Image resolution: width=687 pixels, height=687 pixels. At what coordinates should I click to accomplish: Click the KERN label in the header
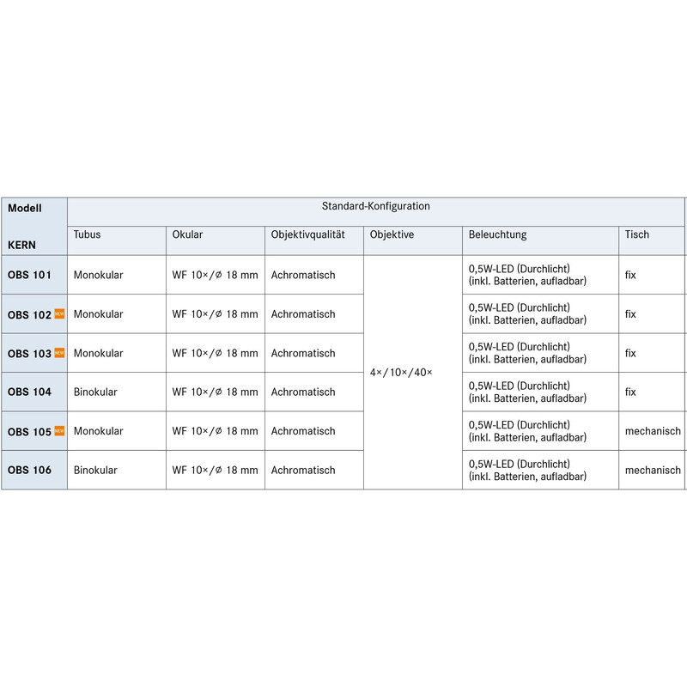[x=21, y=245]
